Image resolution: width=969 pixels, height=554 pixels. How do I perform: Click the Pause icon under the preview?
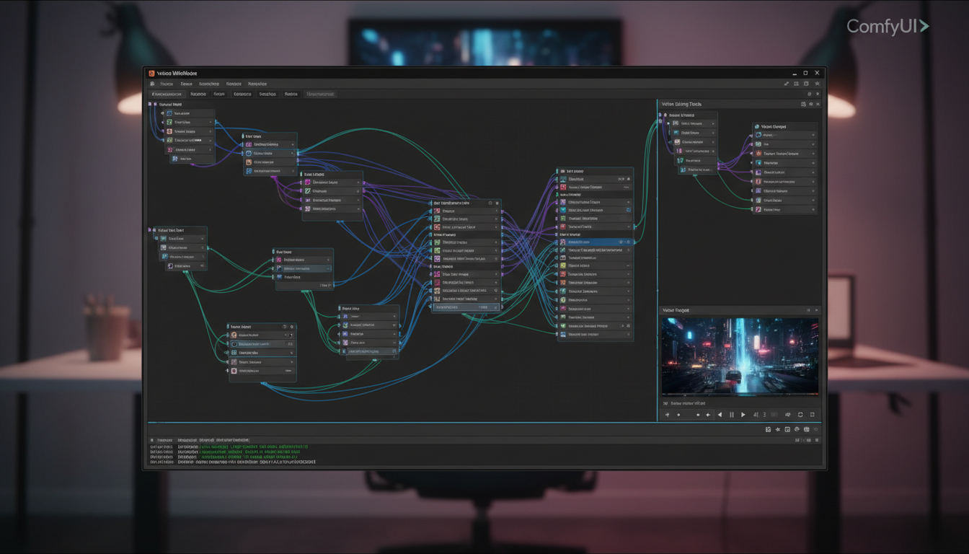tap(732, 415)
